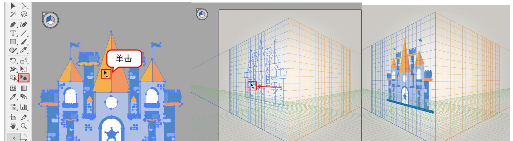Select the Scale tool
Image resolution: width=513 pixels, height=141 pixels.
coord(24,60)
